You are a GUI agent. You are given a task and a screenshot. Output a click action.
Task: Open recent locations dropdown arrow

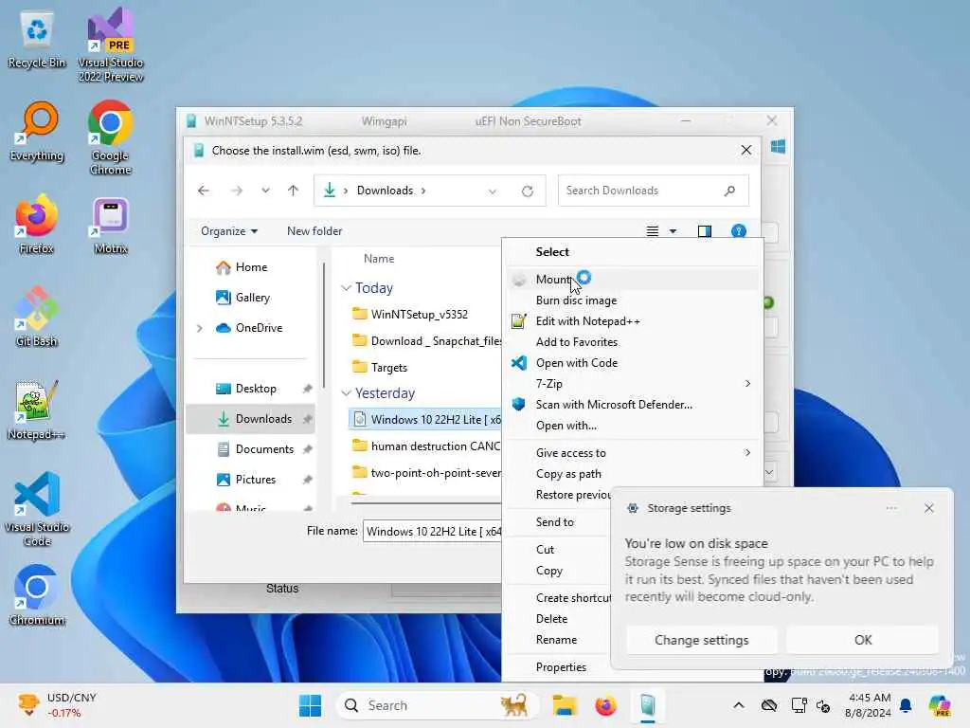(265, 191)
